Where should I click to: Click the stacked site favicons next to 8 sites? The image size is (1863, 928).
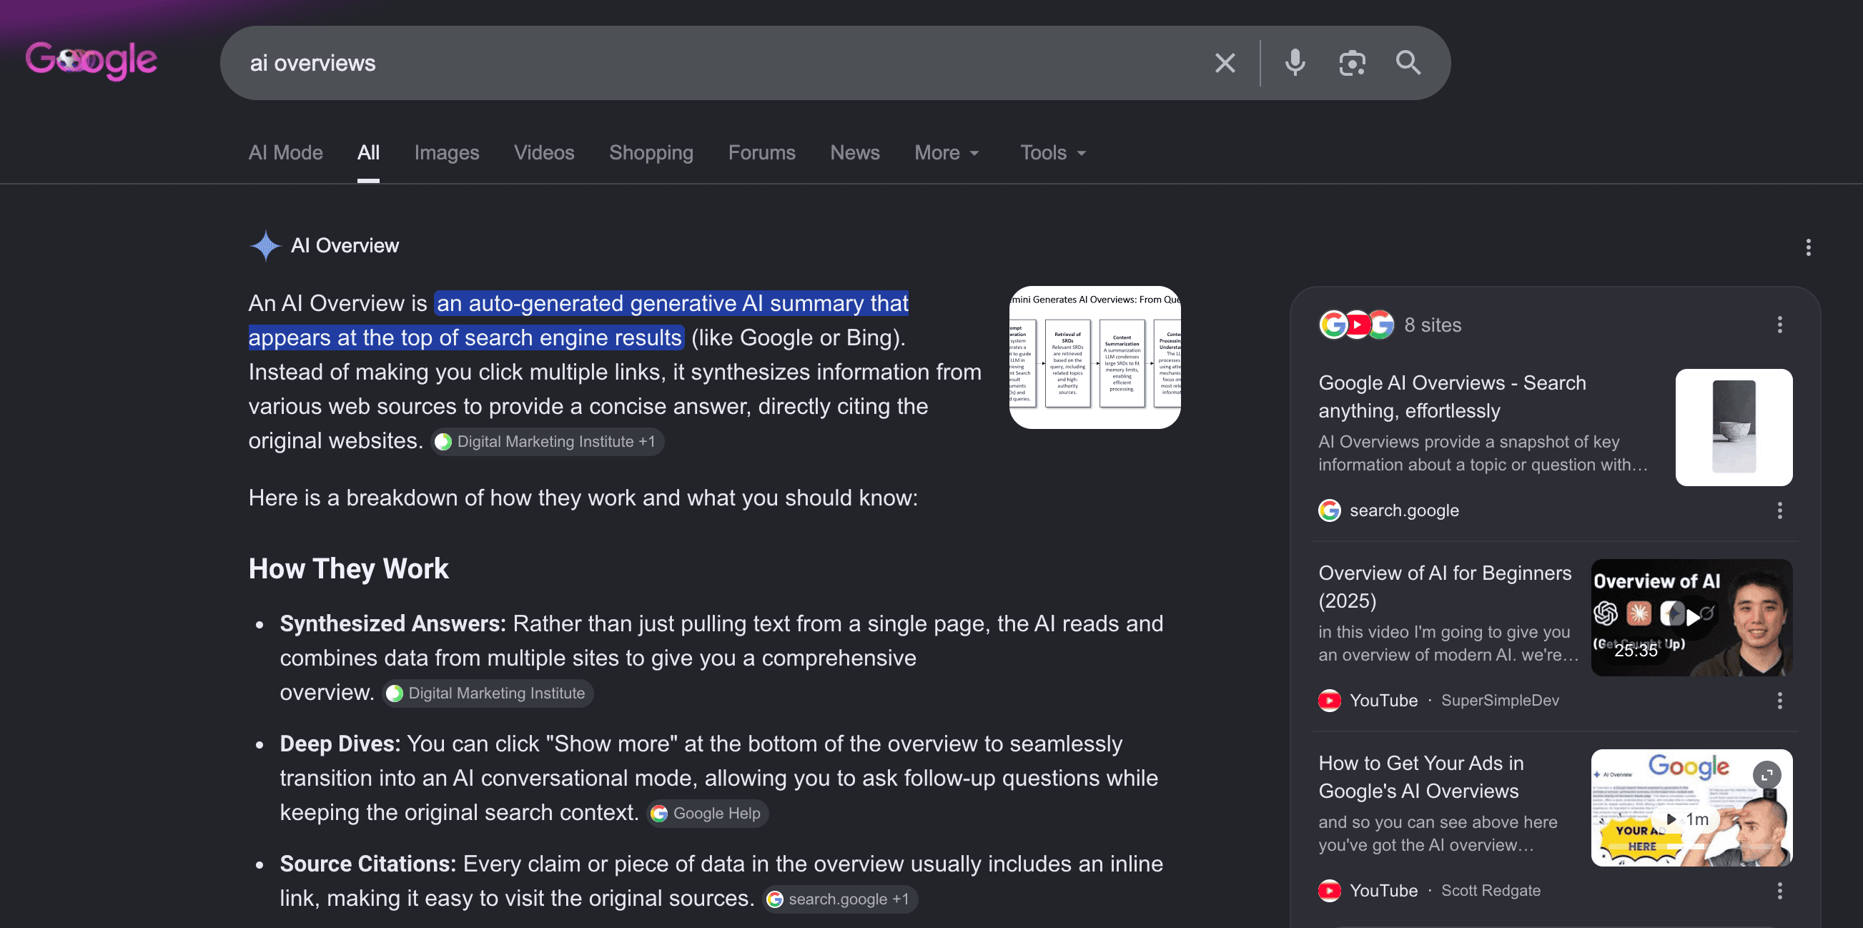point(1357,325)
